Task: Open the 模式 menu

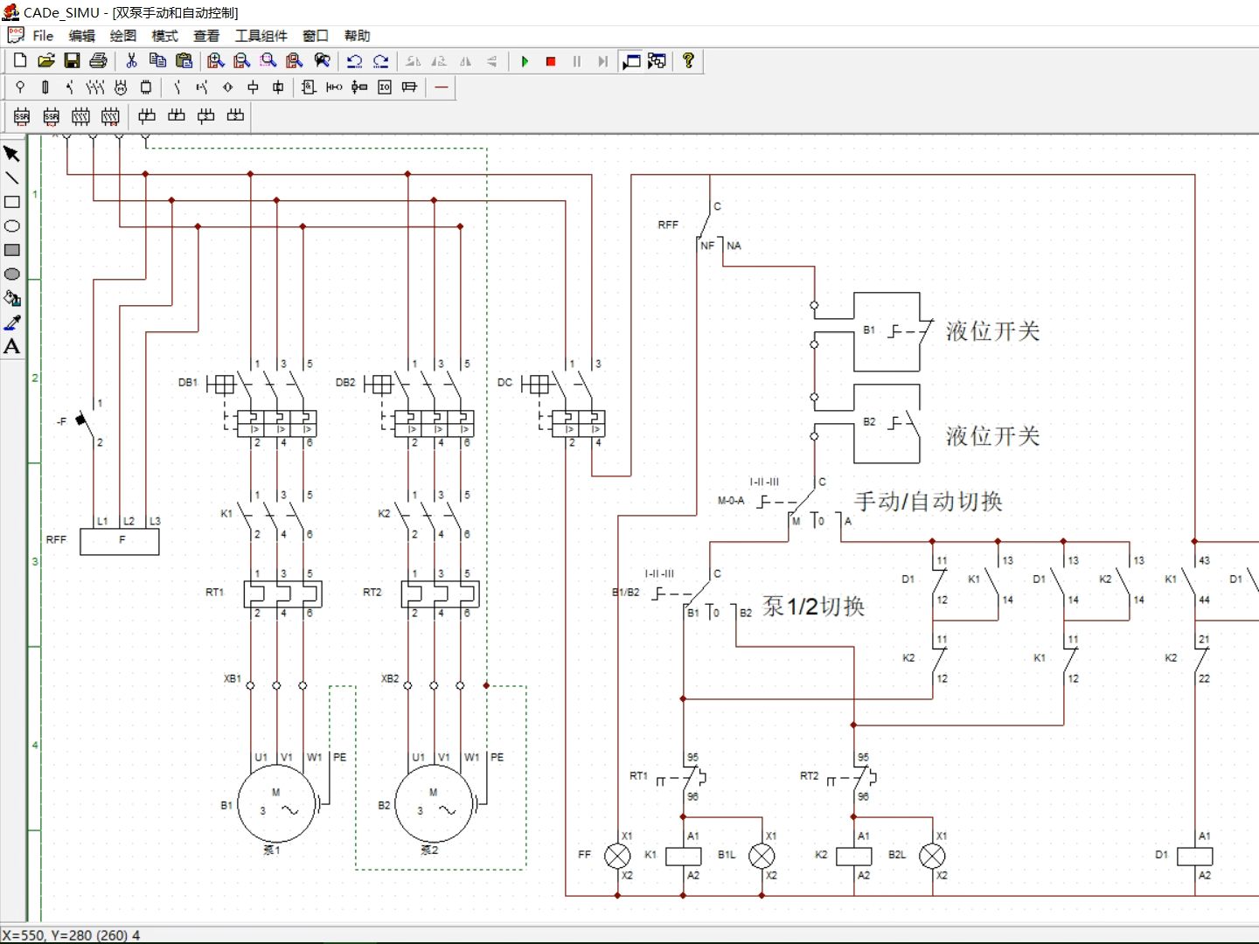Action: (163, 36)
